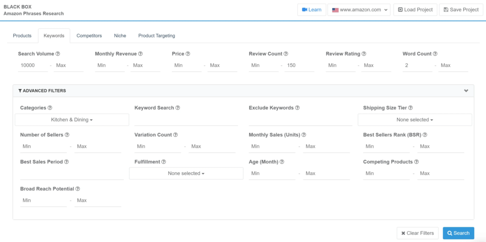Open the www.amazon.com marketplace selector

coord(358,9)
